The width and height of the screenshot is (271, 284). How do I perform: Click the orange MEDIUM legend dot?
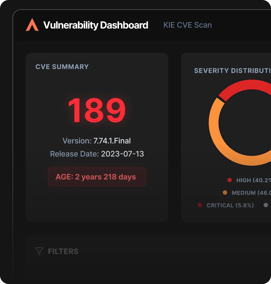(x=225, y=193)
